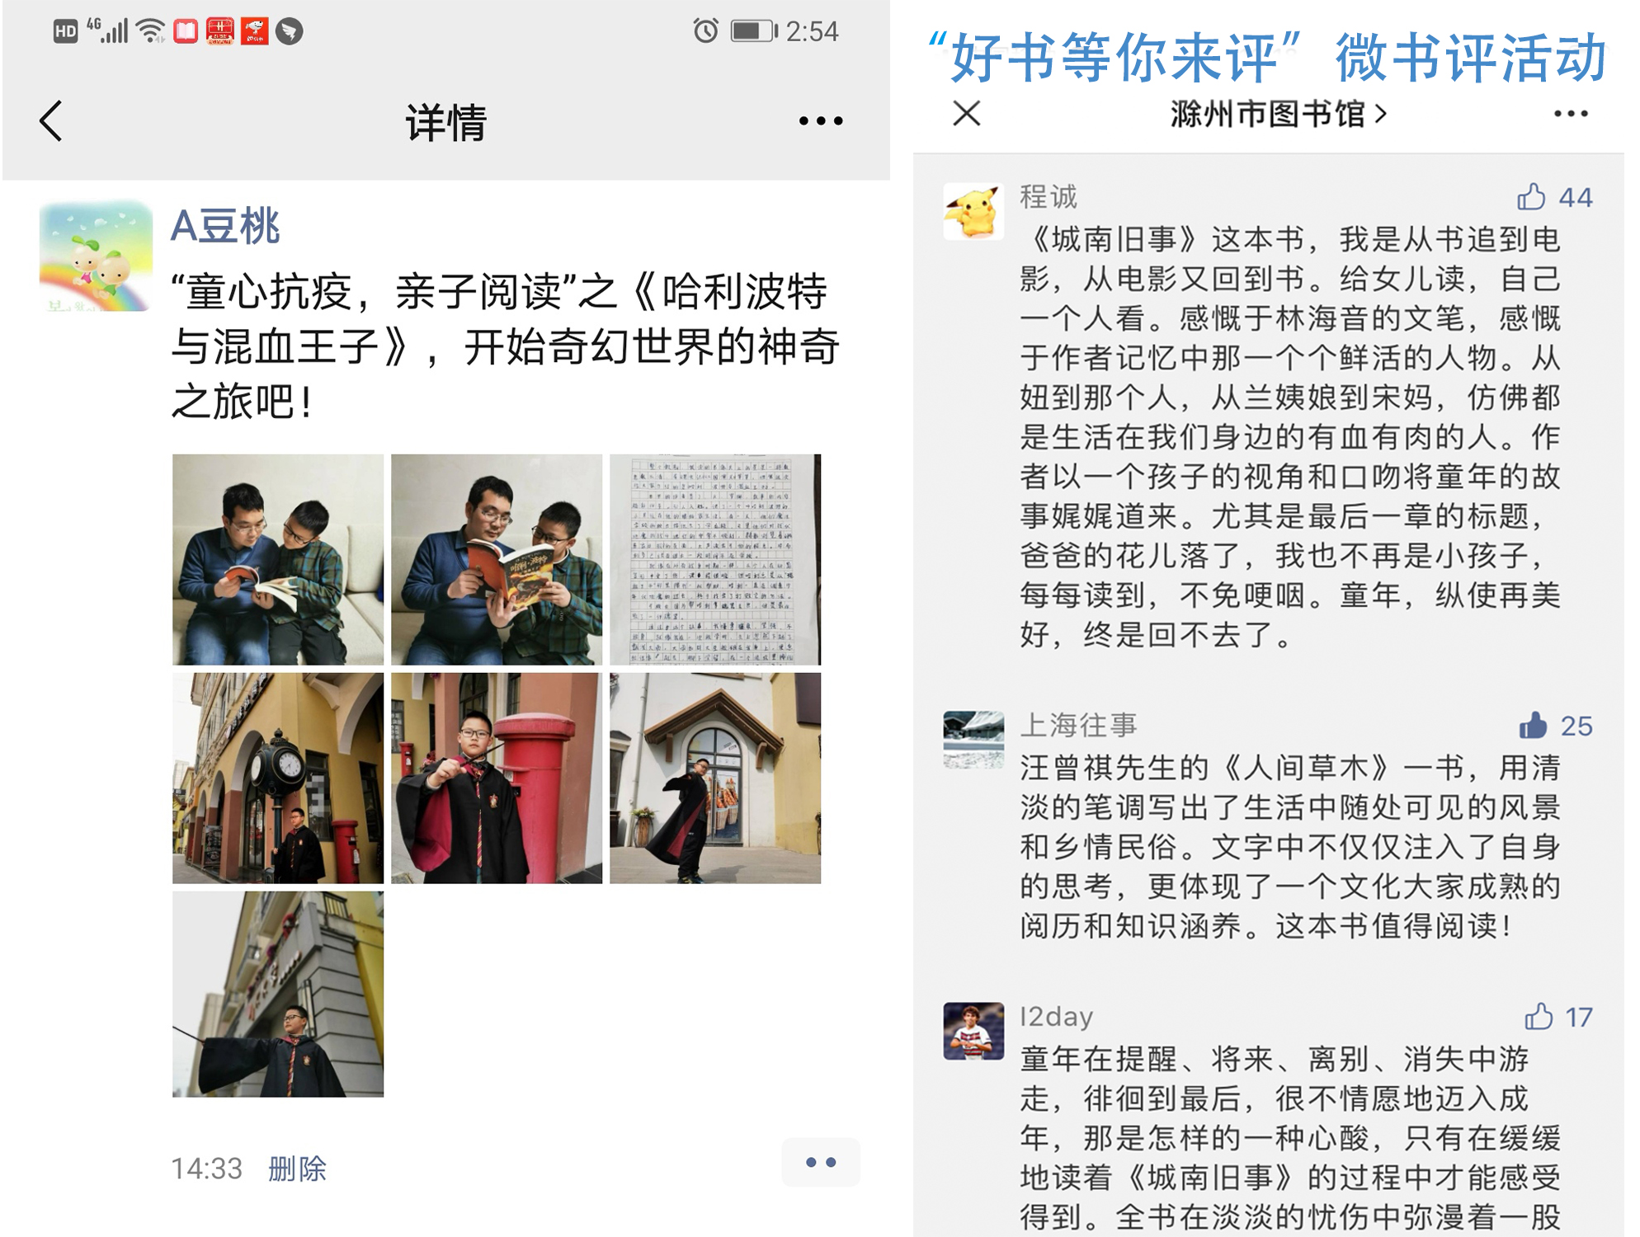View the first father-and-son reading photo
The width and height of the screenshot is (1640, 1237).
point(278,559)
